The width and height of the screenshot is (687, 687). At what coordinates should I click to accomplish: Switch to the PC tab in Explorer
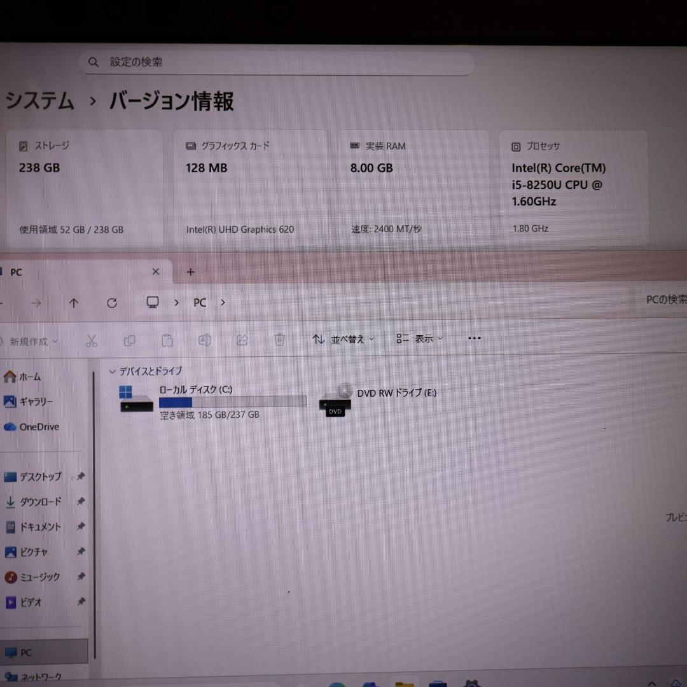click(16, 272)
